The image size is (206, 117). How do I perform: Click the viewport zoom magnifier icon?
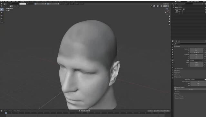pos(169,16)
